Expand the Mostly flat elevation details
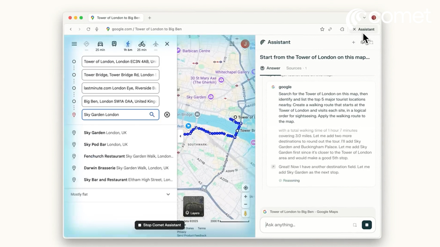This screenshot has height=247, width=440. click(x=168, y=194)
